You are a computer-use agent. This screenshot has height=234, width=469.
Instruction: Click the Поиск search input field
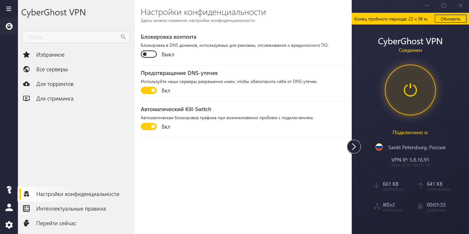71,37
